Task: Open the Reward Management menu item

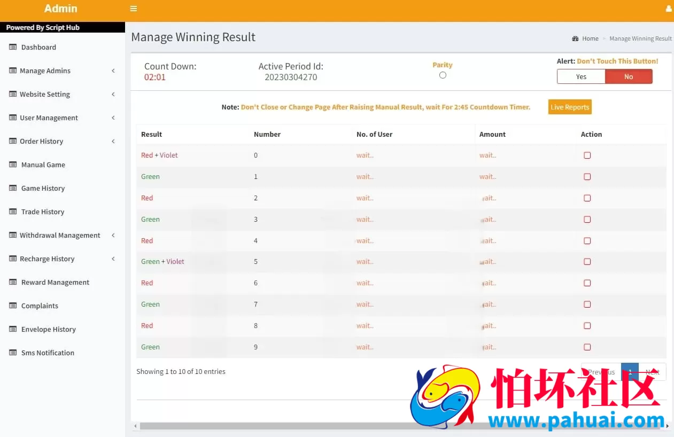Action: (55, 282)
